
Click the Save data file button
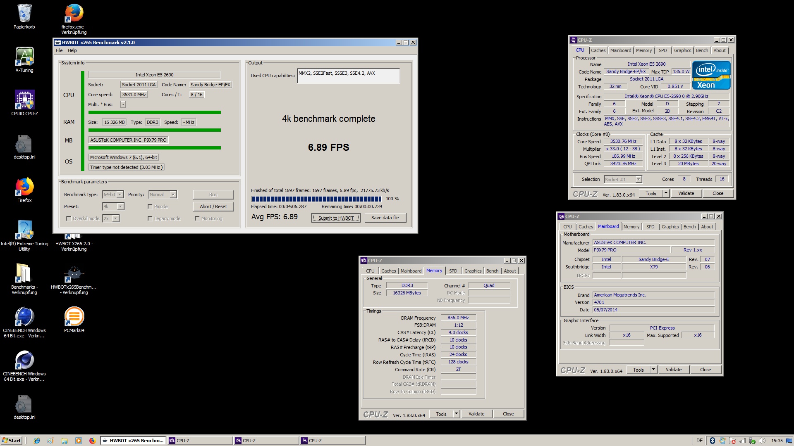tap(385, 218)
